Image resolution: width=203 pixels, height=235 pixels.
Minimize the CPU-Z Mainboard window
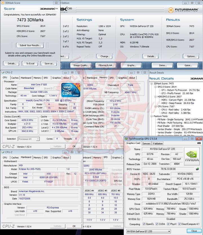(x=65, y=152)
